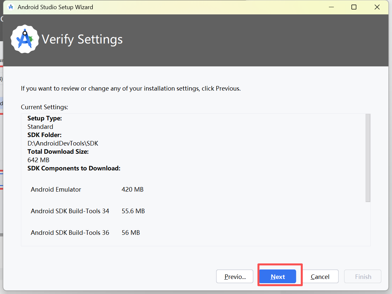Viewport: 392px width, 294px height.
Task: Click the settings list vertical scrollbar
Action: pyautogui.click(x=368, y=158)
